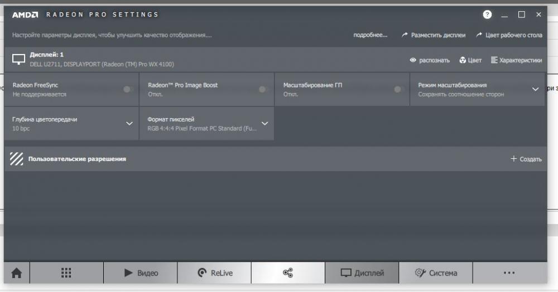558x292 pixels.
Task: Close the Radeon Pro Settings window
Action: [x=538, y=14]
